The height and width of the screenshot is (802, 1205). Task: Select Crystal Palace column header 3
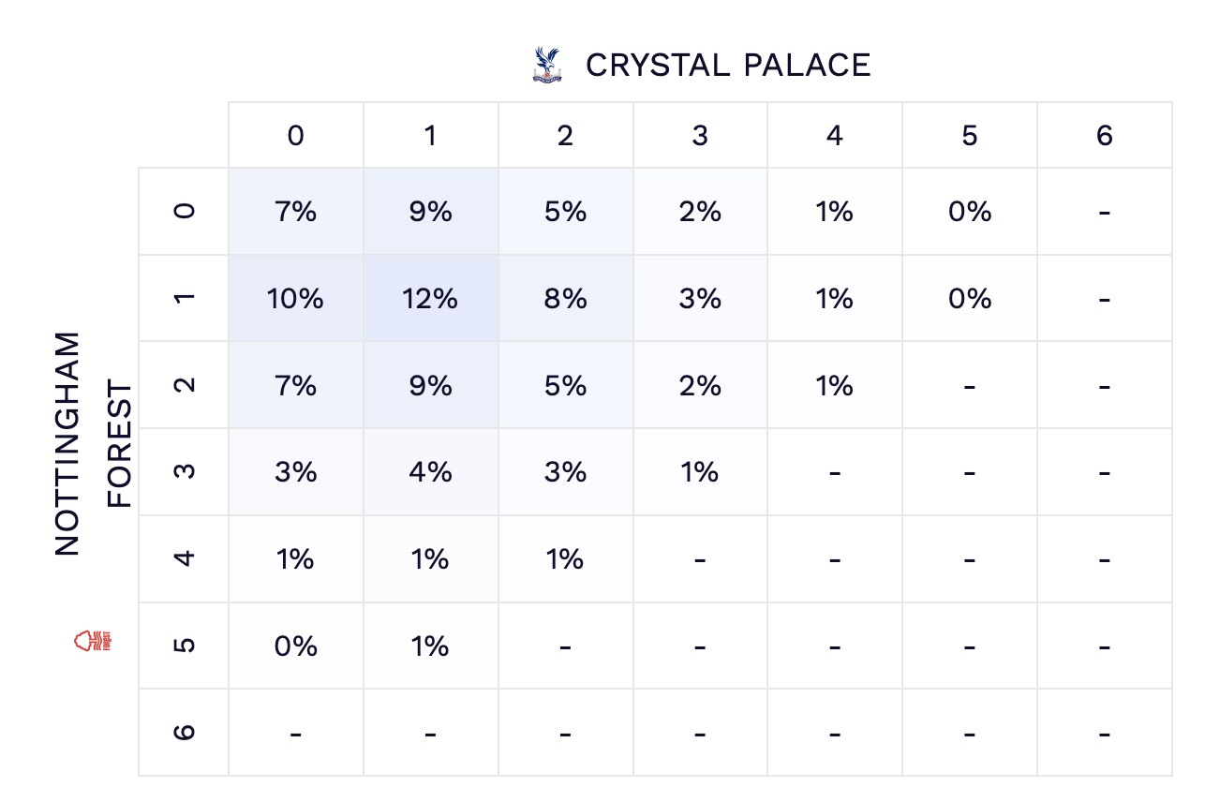(x=700, y=136)
